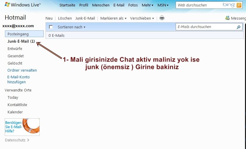Open the MSN dropdown in header

163,5
